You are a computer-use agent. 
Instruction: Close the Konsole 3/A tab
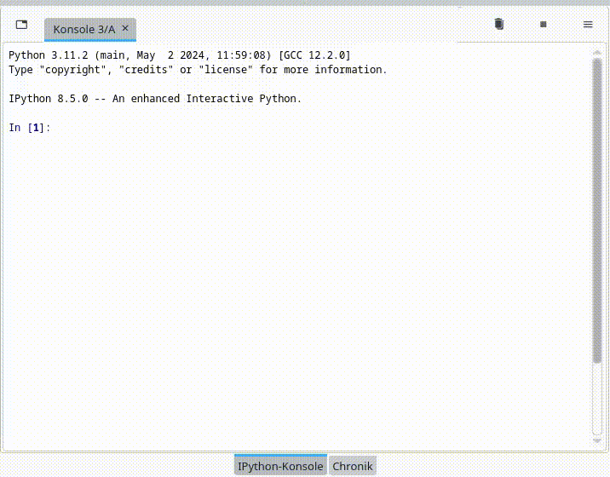(x=125, y=28)
